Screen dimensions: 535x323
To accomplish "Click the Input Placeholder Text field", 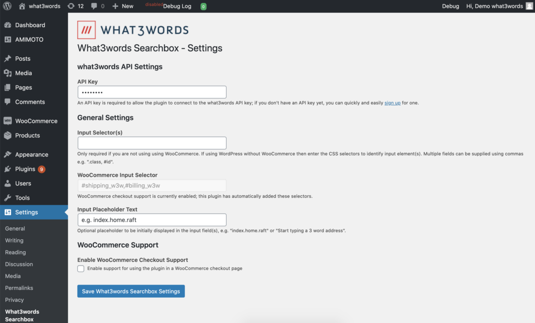I will click(x=152, y=220).
